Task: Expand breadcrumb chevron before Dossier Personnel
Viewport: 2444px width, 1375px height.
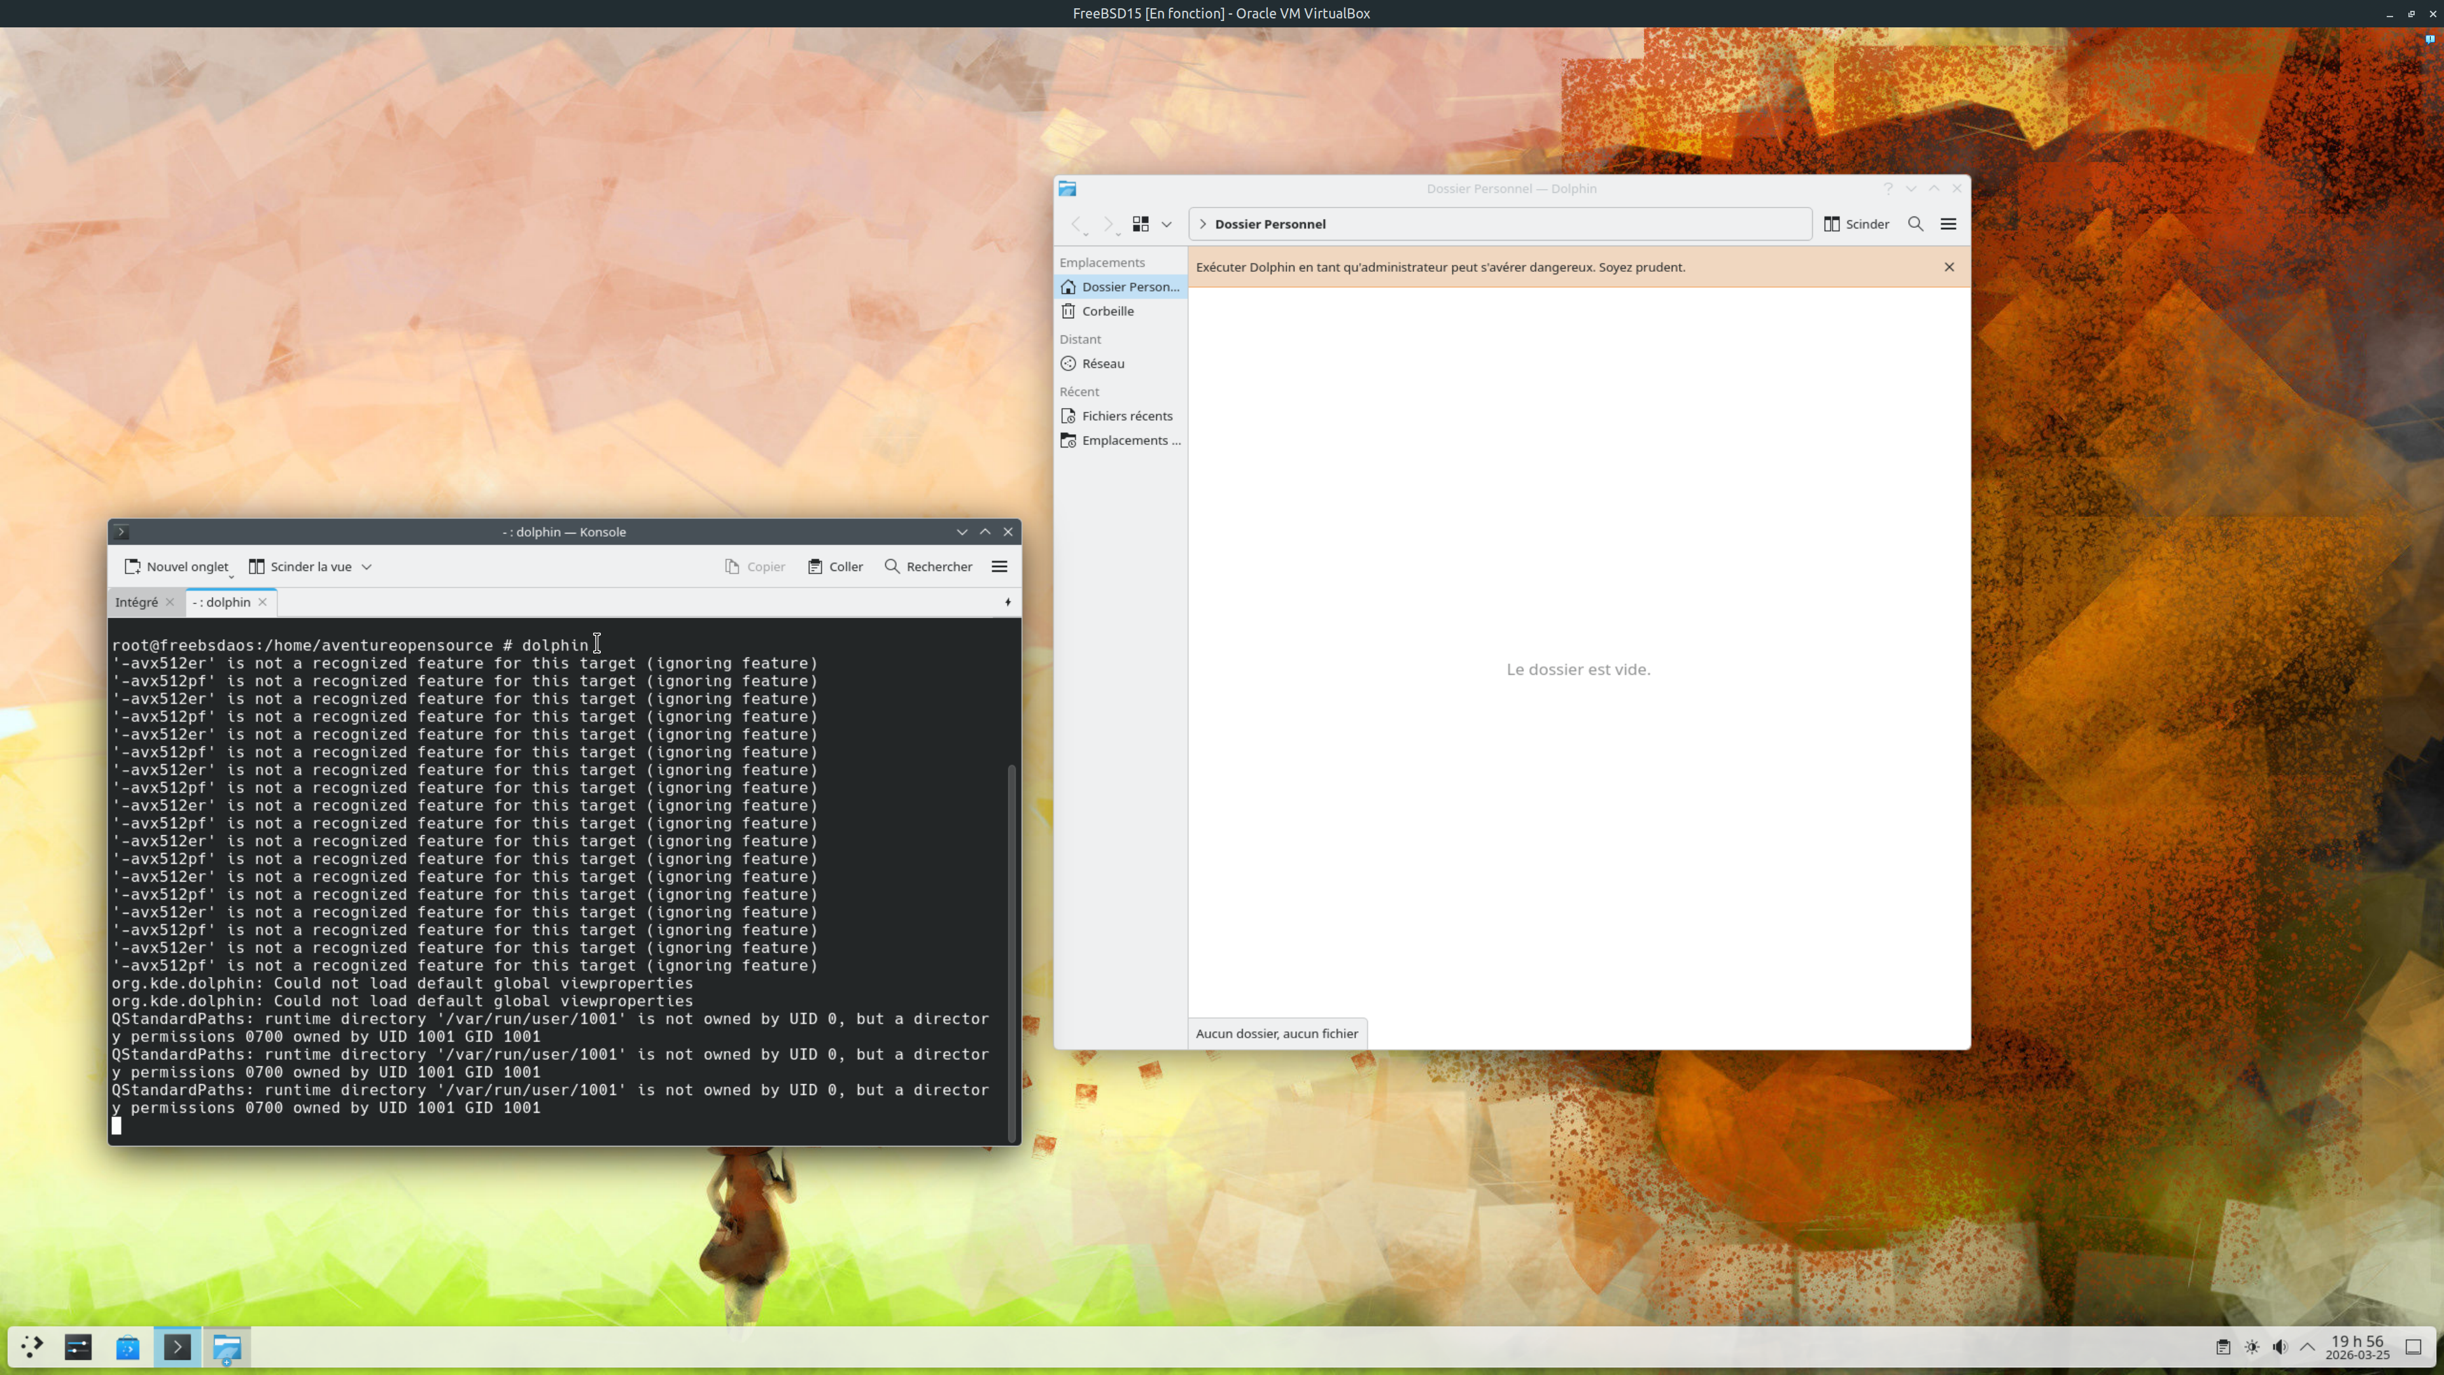Action: tap(1203, 225)
